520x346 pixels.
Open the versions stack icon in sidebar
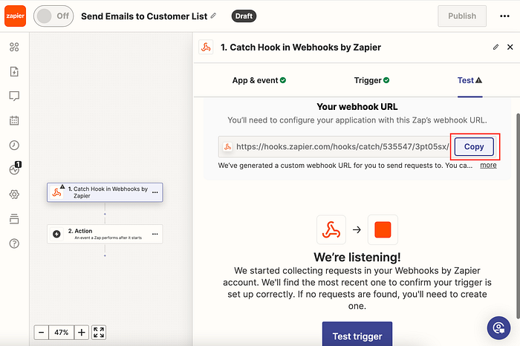[x=14, y=219]
